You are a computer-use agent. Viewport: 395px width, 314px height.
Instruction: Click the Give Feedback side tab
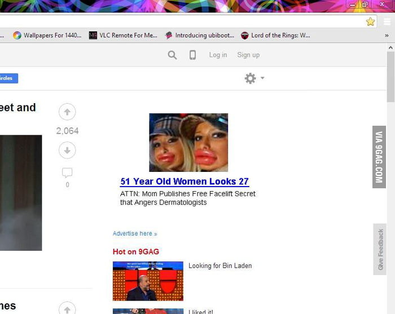[x=380, y=249]
